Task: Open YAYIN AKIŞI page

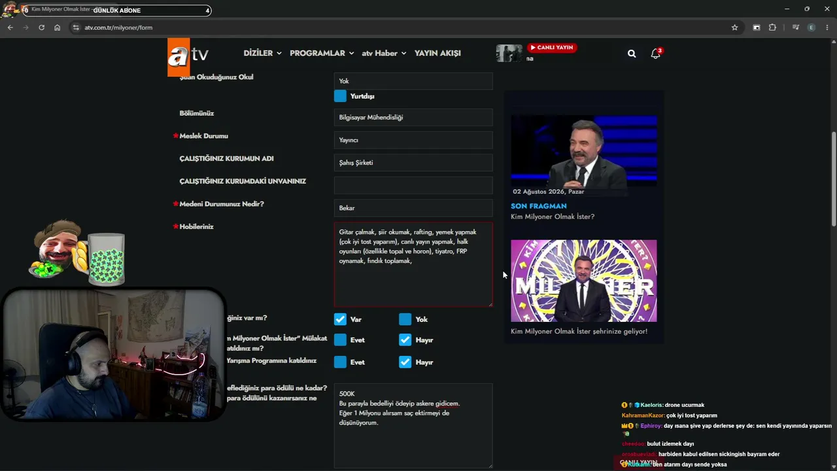Action: pos(437,53)
